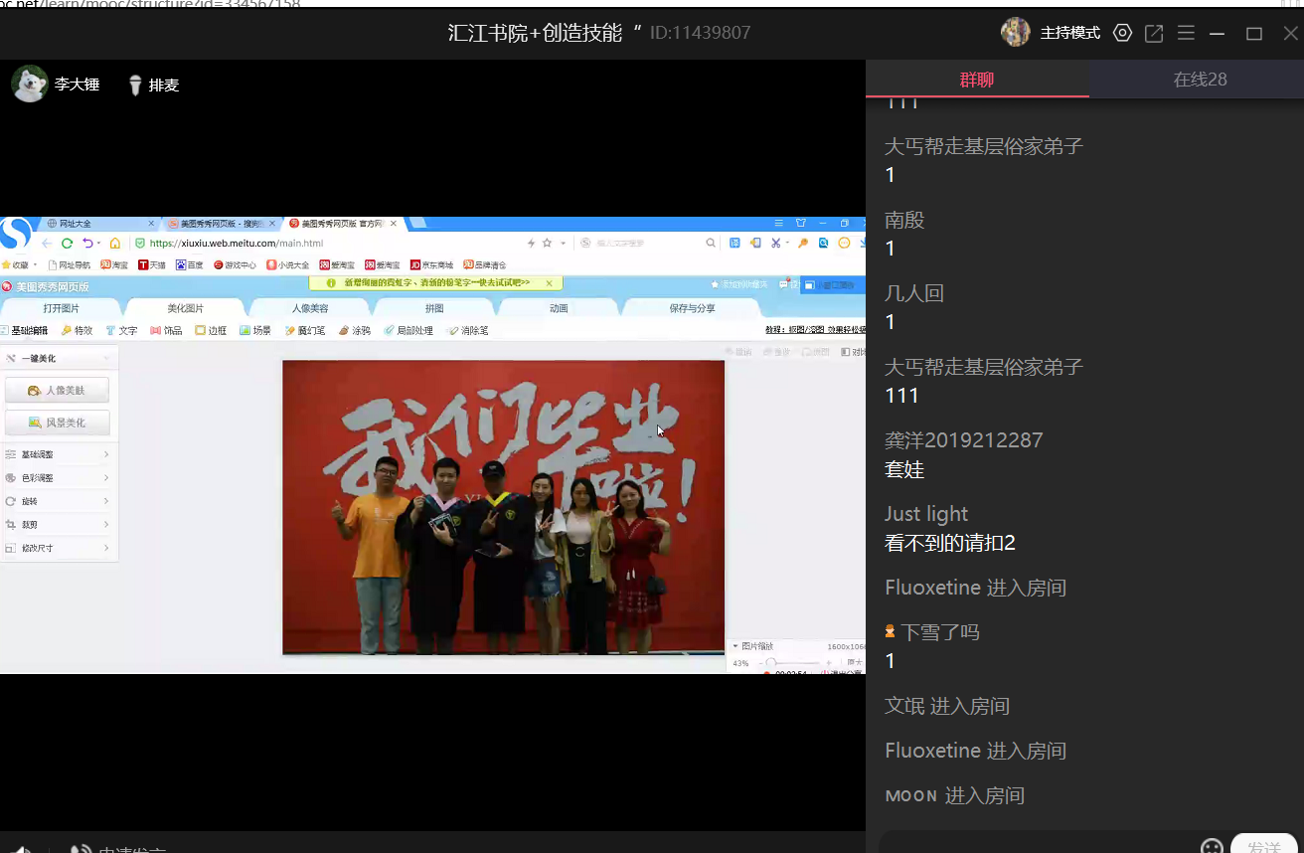Switch to the 群聊 tab
The width and height of the screenshot is (1304, 853).
[976, 80]
